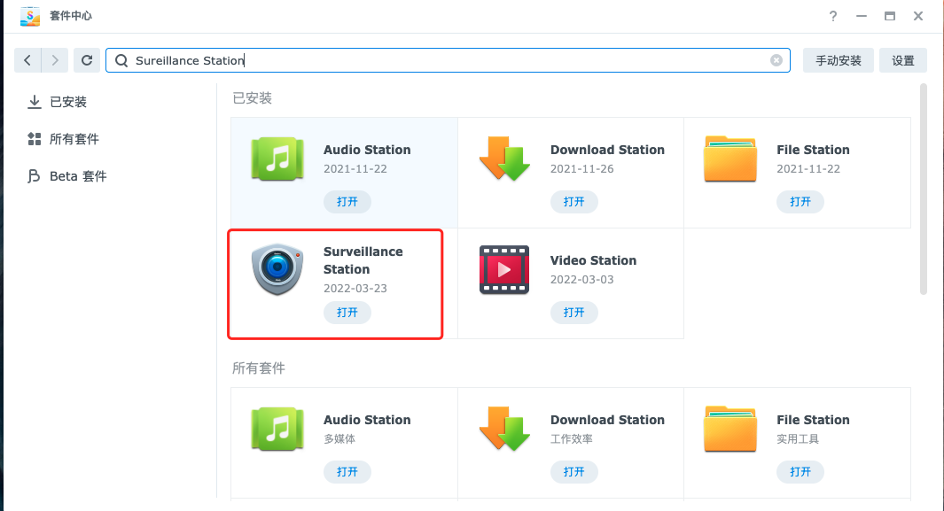Click the Surveillance Station title text

tap(363, 260)
